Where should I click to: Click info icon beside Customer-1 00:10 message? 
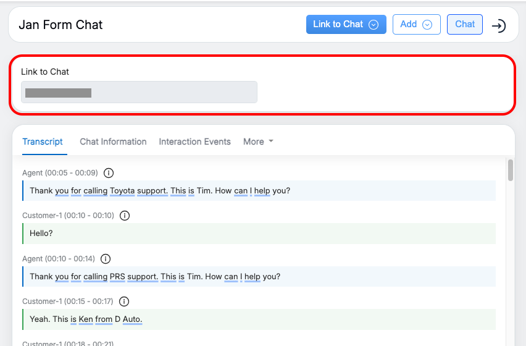(125, 216)
